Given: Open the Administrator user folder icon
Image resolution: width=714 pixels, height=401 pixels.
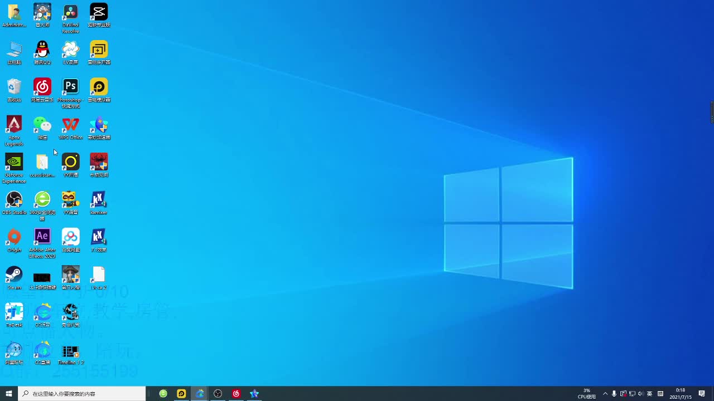Looking at the screenshot, I should coord(14,15).
